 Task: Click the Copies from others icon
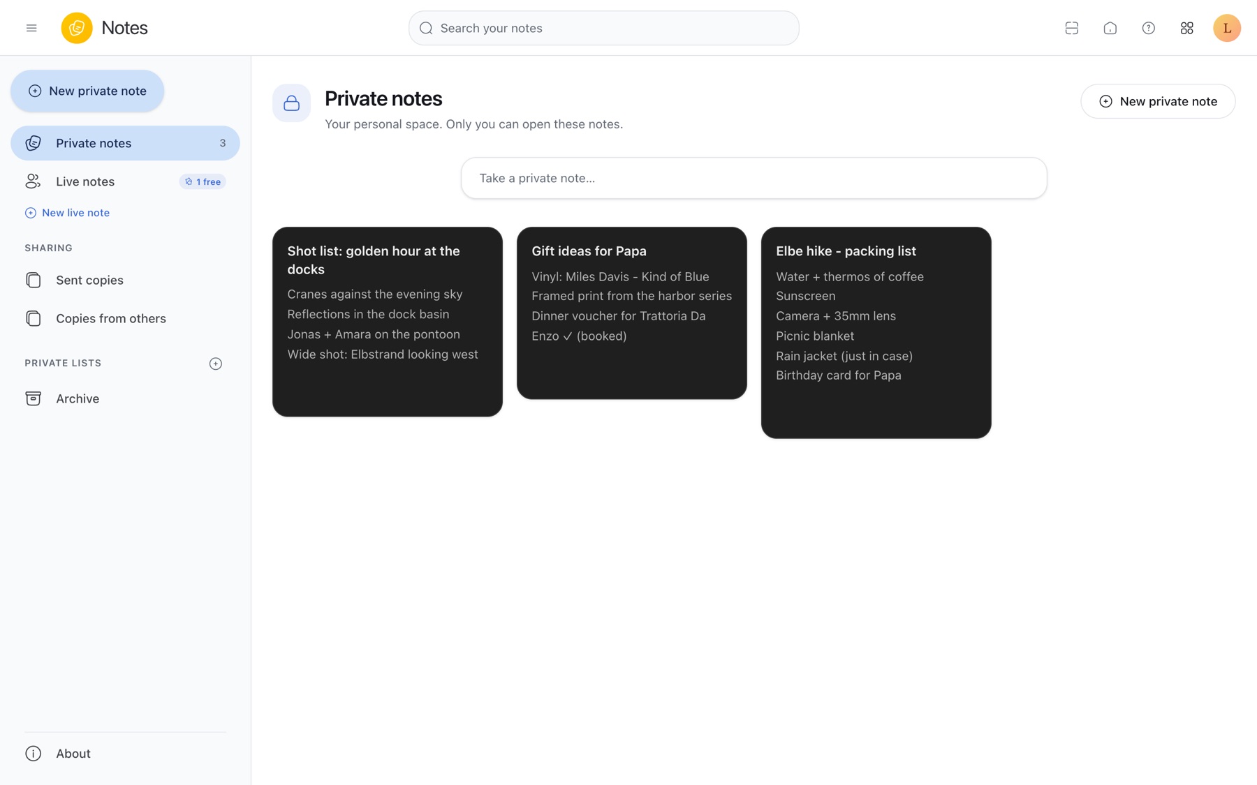(x=33, y=318)
